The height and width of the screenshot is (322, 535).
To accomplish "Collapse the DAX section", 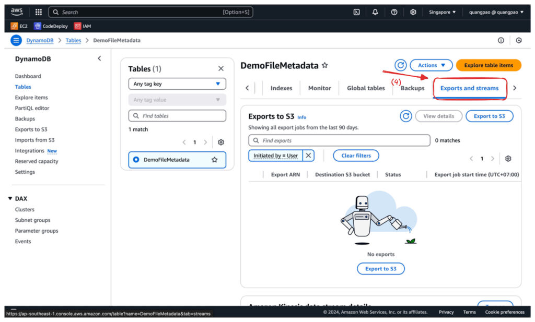I will (10, 198).
